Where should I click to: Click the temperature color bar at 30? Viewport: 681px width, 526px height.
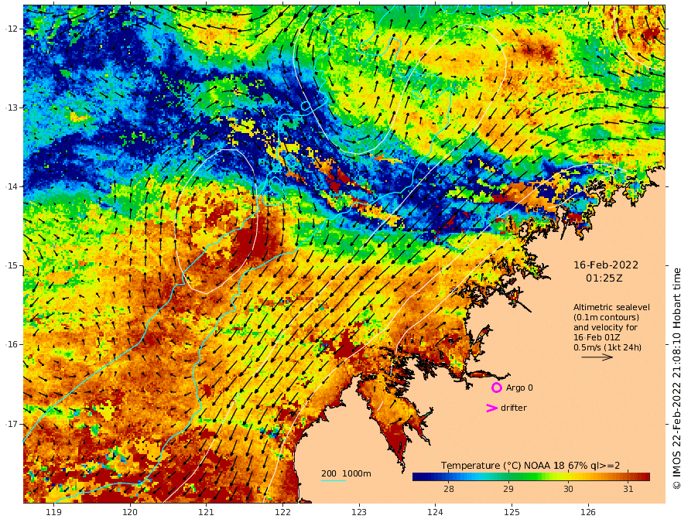568,477
